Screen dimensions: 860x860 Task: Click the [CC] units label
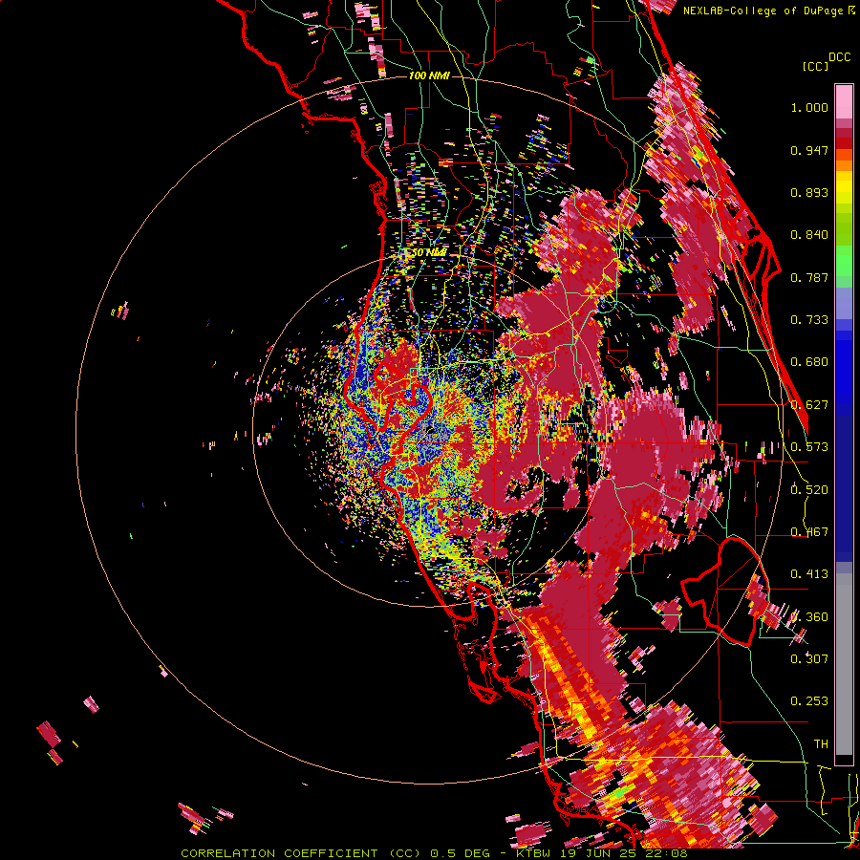(x=816, y=66)
